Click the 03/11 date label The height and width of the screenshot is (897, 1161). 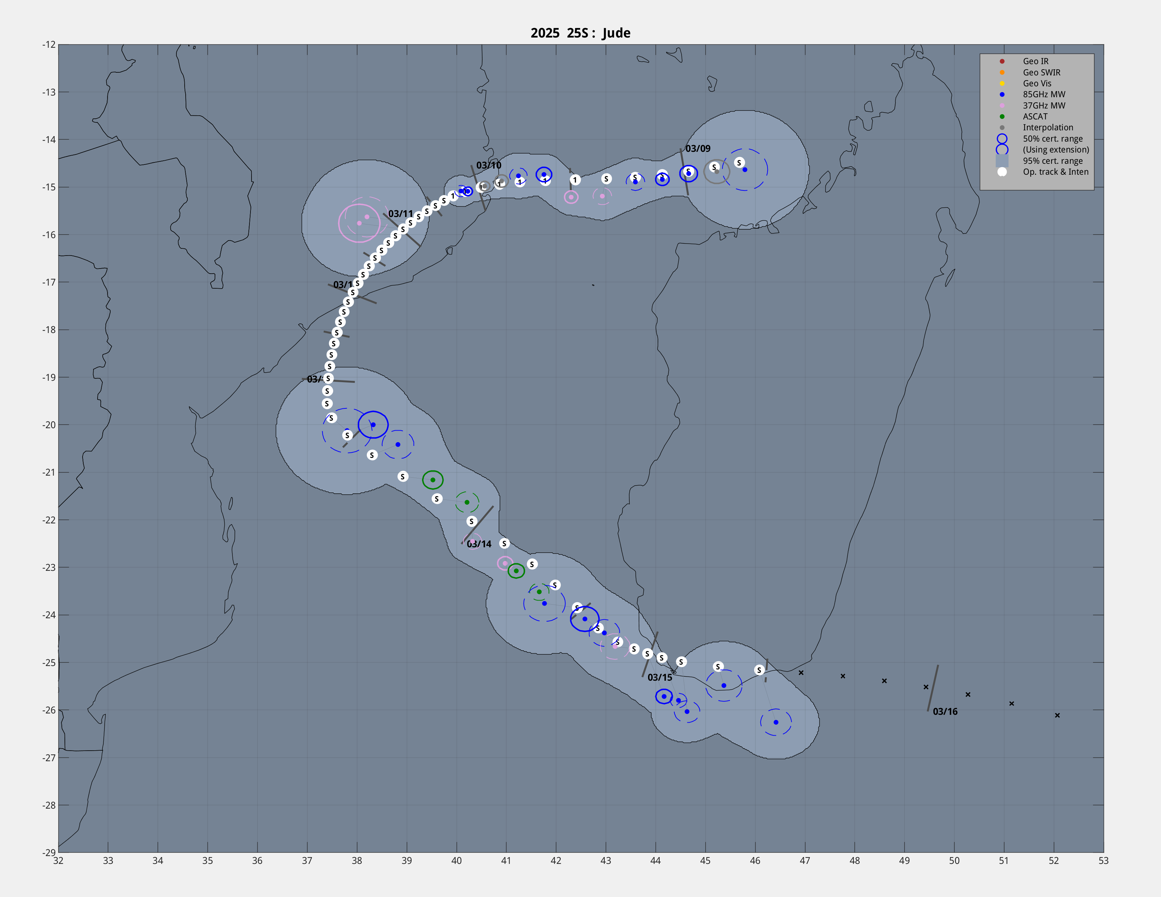[400, 214]
